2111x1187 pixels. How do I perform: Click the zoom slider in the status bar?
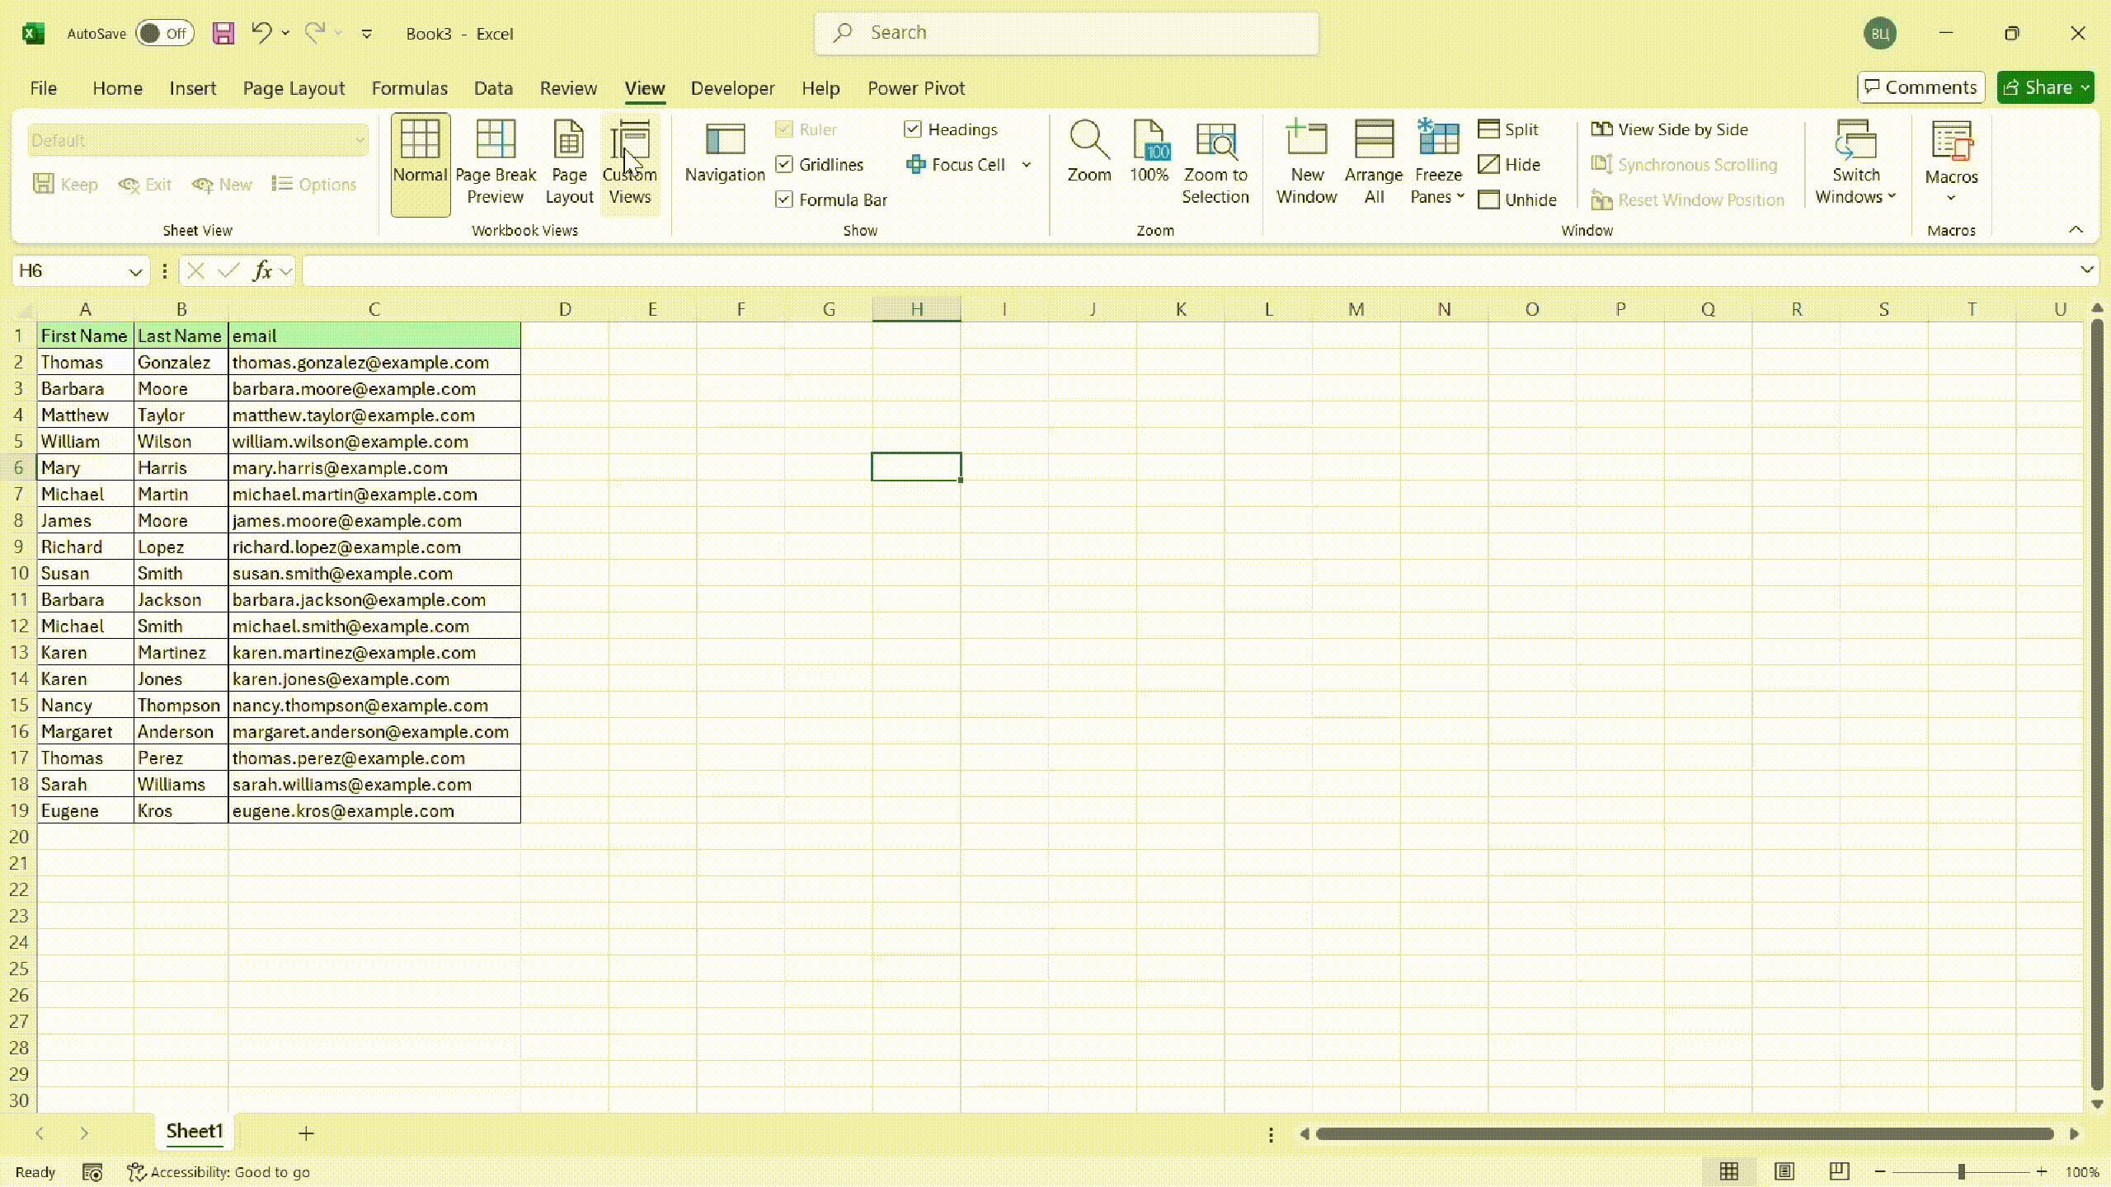(1961, 1171)
